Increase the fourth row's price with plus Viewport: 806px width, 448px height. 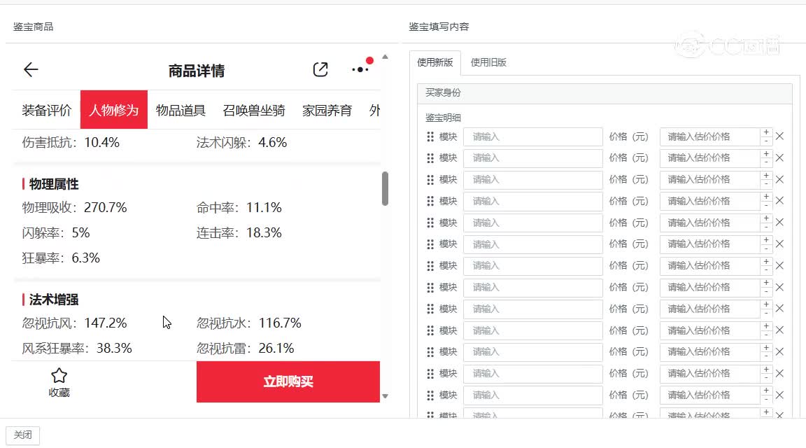pyautogui.click(x=767, y=197)
